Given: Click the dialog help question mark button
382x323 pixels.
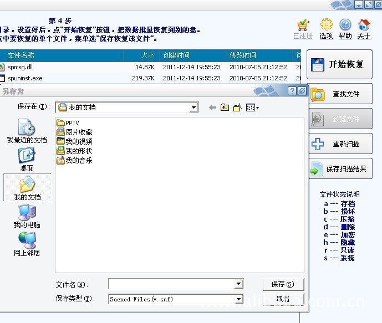Looking at the screenshot, I should (x=292, y=91).
